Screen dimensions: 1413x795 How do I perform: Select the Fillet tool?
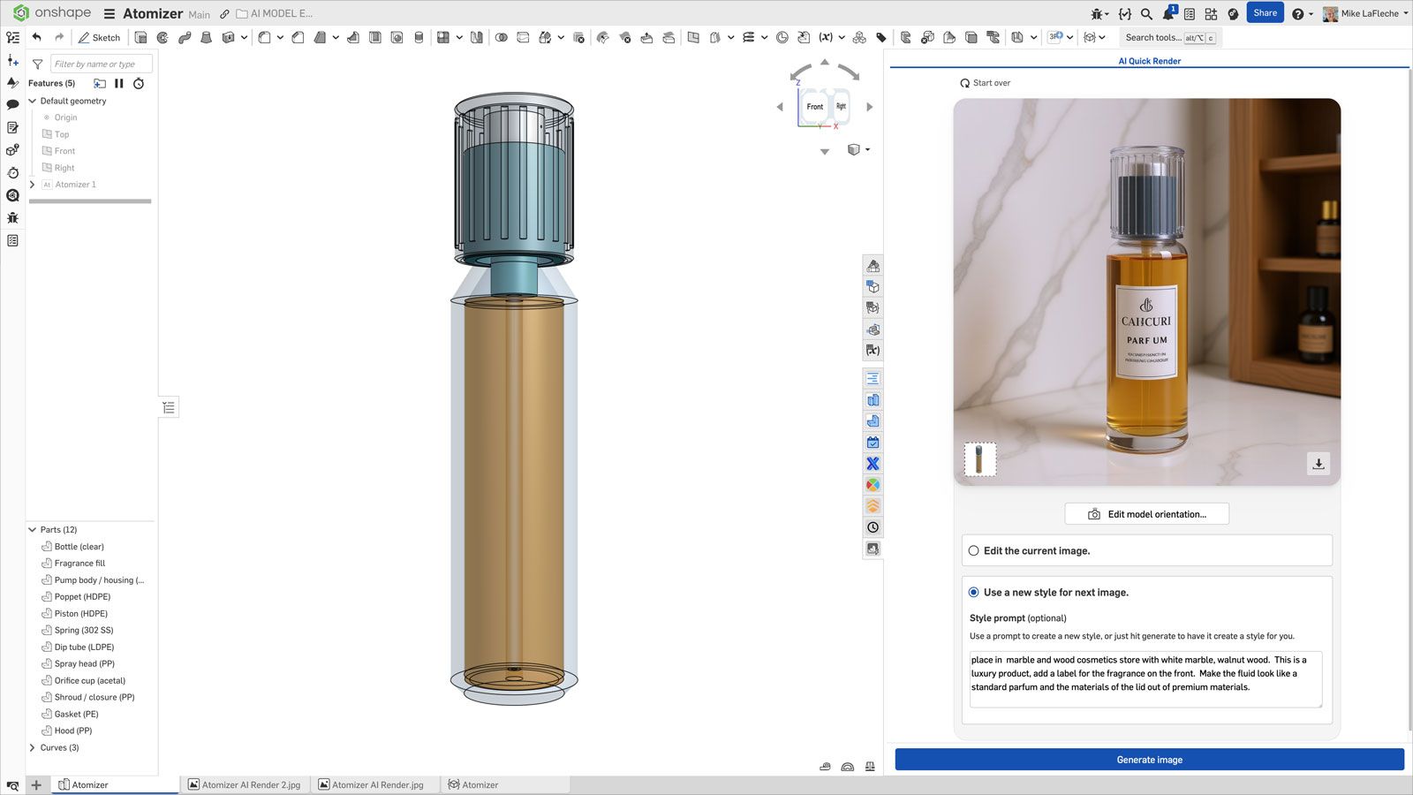264,38
